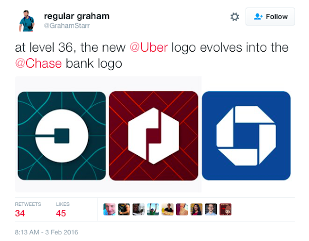The width and height of the screenshot is (309, 241).
Task: Open the last cartoon liker avatar
Action: [x=226, y=210]
